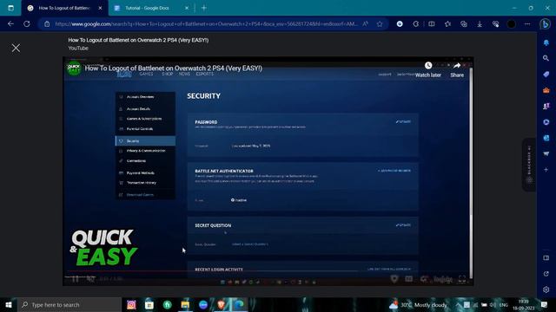Close the video preview overlay

[16, 48]
